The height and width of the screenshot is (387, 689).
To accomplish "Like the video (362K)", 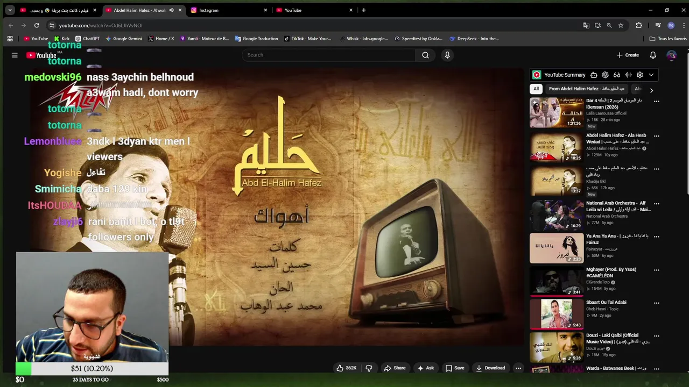I will 347,368.
